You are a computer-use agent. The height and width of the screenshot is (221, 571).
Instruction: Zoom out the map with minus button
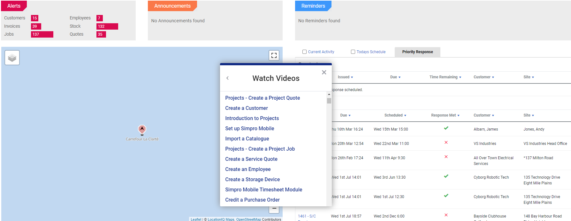pos(274,209)
